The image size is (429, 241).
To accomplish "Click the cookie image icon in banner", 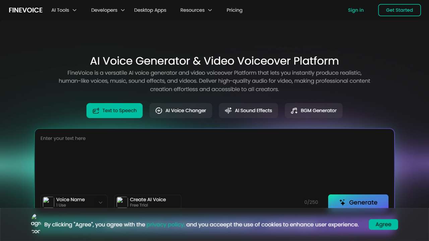I will pos(36,224).
